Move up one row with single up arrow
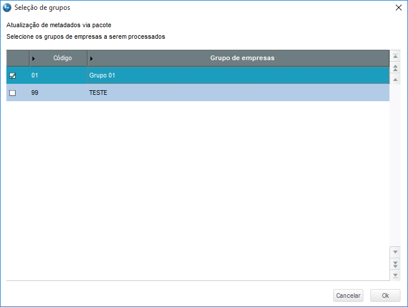Image resolution: width=408 pixels, height=307 pixels. point(395,79)
